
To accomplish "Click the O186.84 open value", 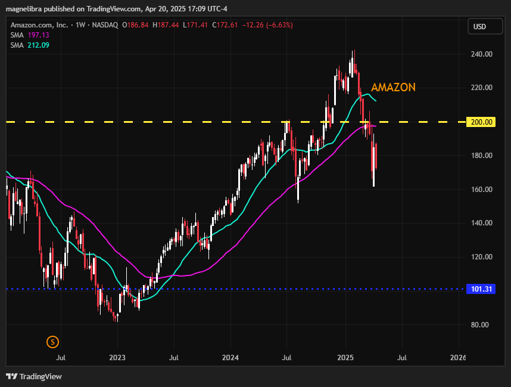I will (x=135, y=25).
